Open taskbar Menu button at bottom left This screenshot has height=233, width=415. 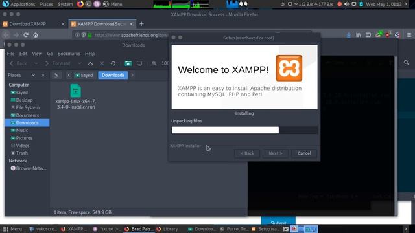(12, 229)
